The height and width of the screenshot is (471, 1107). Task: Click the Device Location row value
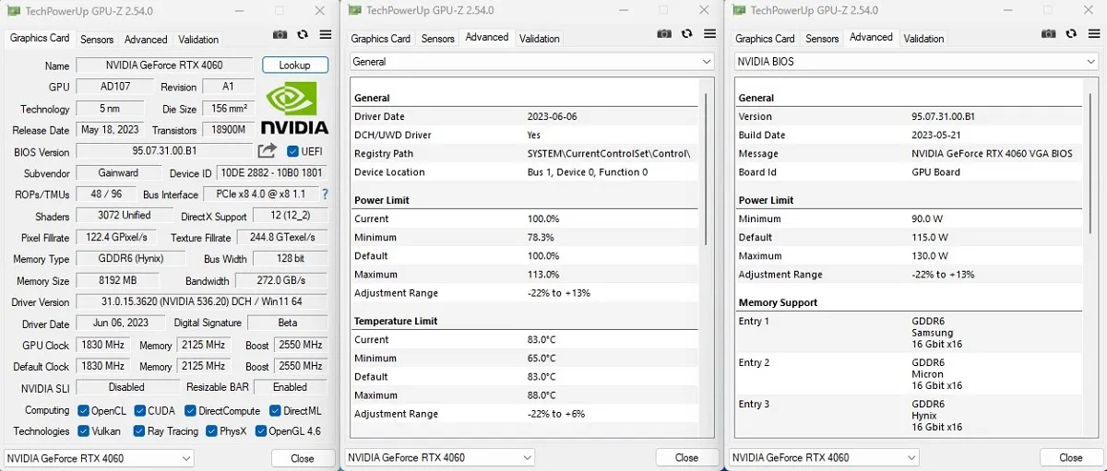(x=588, y=172)
